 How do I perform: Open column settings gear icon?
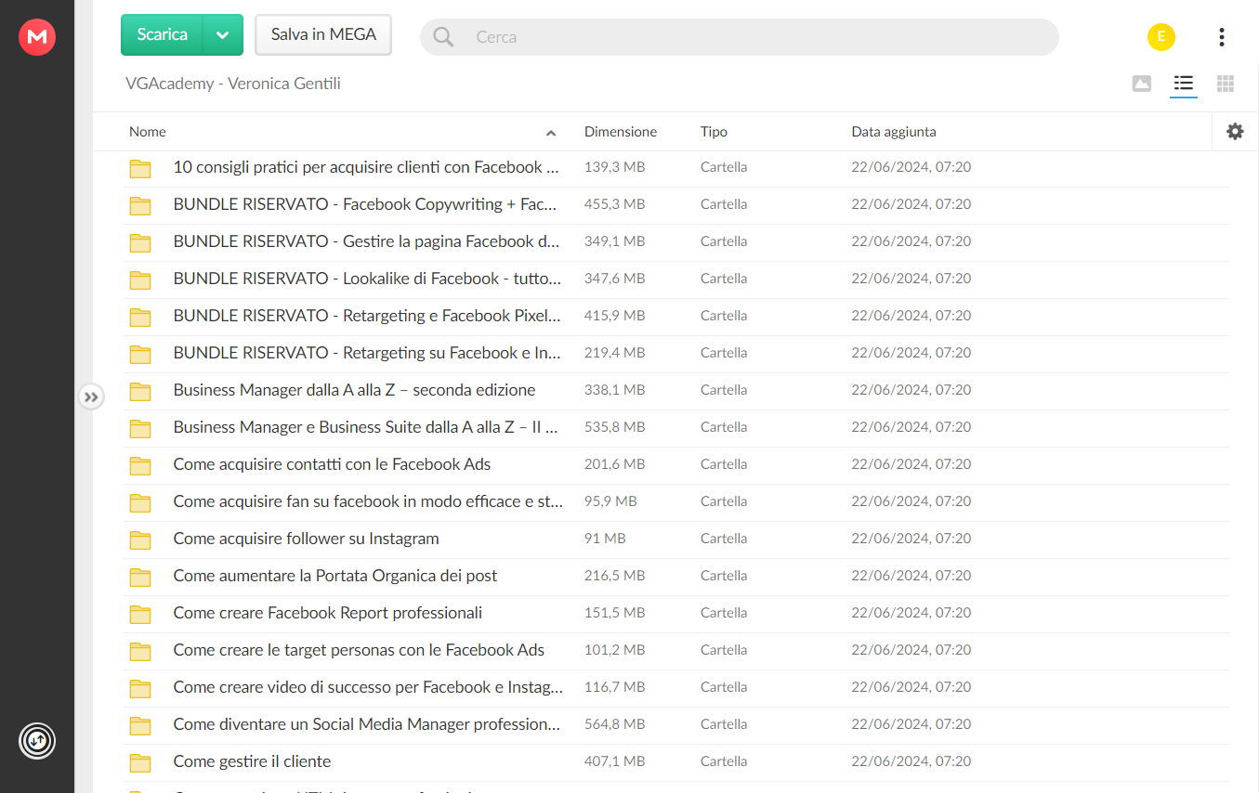pos(1235,132)
